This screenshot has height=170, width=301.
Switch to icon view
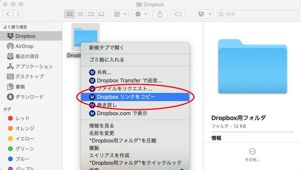tap(70, 14)
